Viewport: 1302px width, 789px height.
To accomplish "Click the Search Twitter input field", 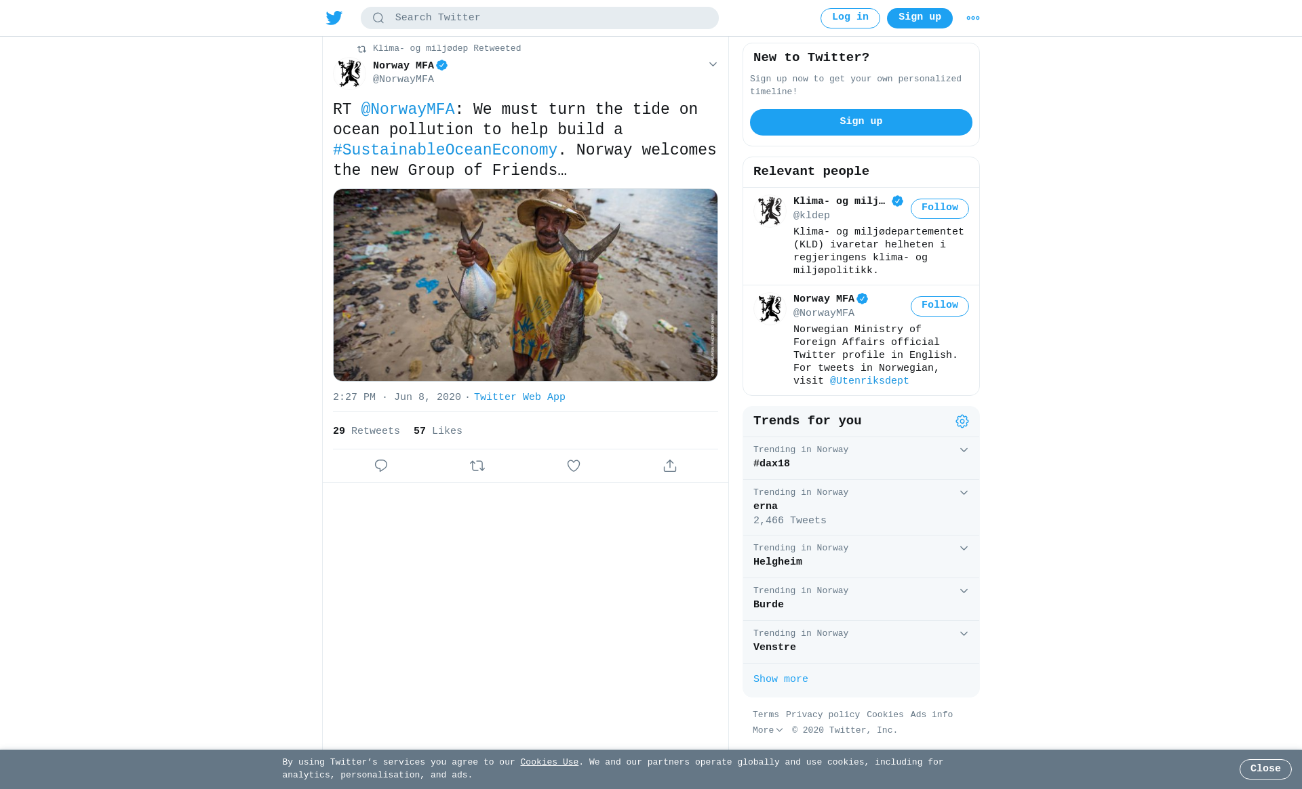I will coord(549,18).
